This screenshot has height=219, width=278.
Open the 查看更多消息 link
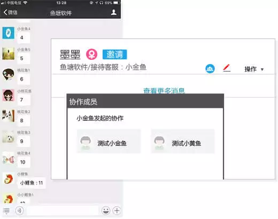164,91
